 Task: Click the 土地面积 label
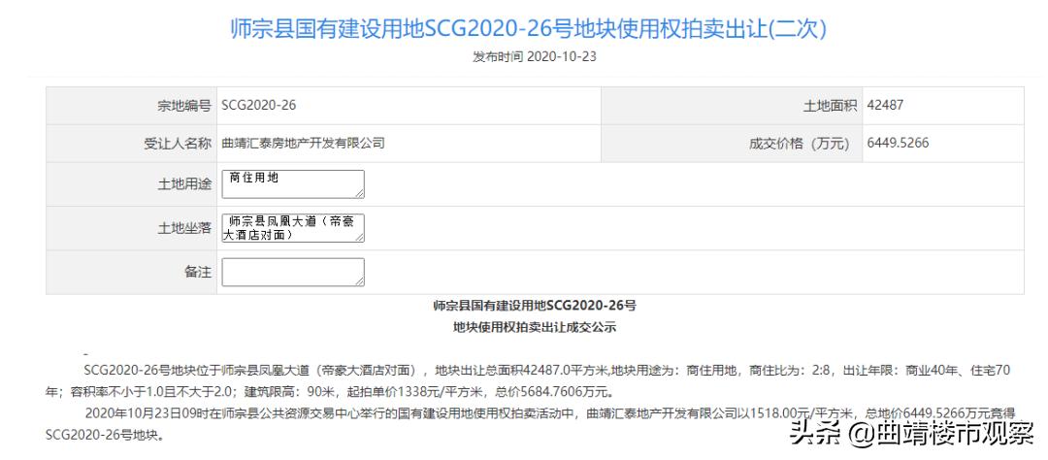tap(830, 106)
